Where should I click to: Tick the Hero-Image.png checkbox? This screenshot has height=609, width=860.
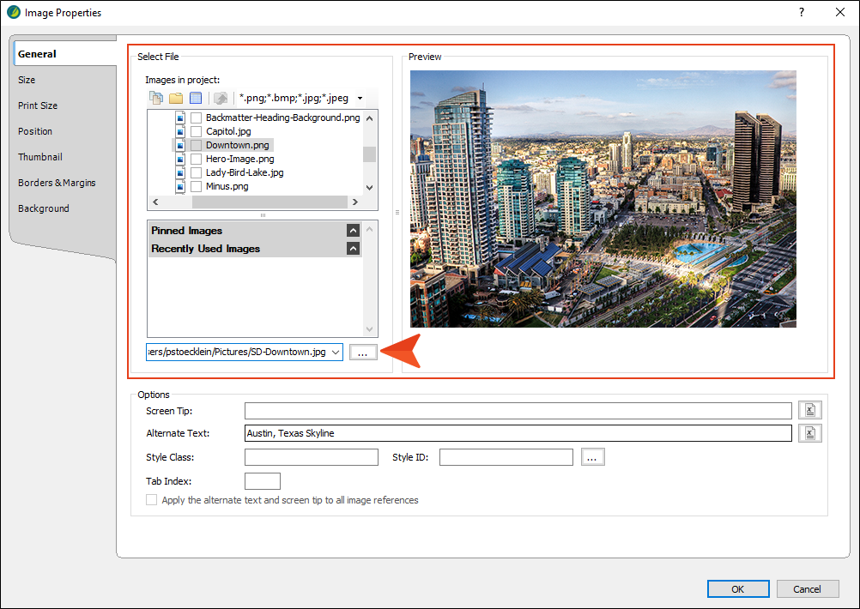pyautogui.click(x=196, y=159)
